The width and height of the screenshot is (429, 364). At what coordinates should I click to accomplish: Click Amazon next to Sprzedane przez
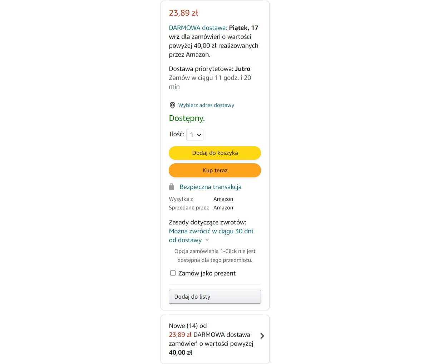pos(223,208)
